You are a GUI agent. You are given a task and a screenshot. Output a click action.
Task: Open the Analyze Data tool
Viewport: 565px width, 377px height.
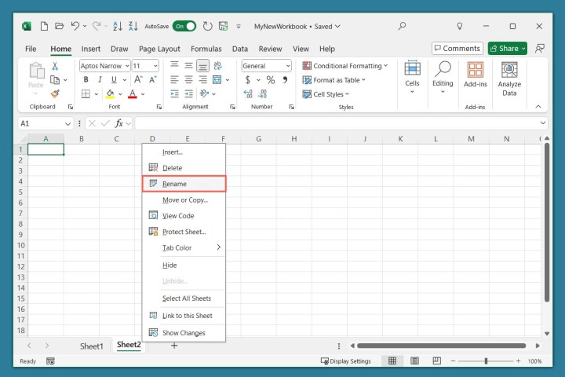click(x=509, y=79)
